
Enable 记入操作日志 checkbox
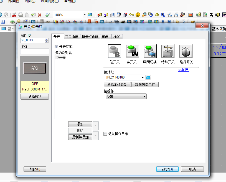tap(105, 134)
